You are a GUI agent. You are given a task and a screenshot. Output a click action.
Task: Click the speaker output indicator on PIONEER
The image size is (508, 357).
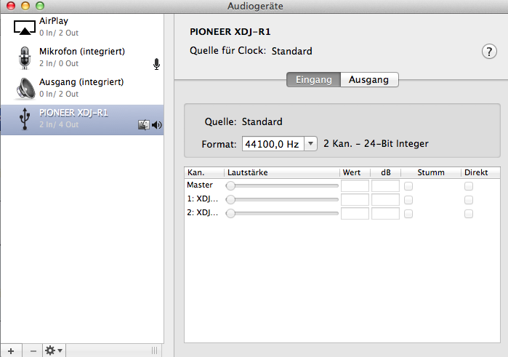pyautogui.click(x=156, y=125)
